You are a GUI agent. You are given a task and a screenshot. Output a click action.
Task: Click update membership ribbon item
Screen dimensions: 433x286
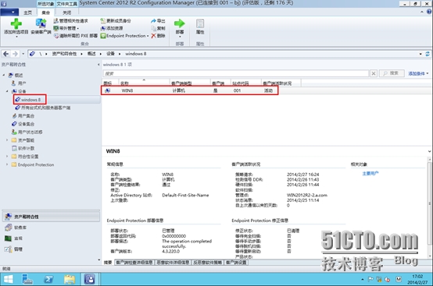click(x=116, y=21)
